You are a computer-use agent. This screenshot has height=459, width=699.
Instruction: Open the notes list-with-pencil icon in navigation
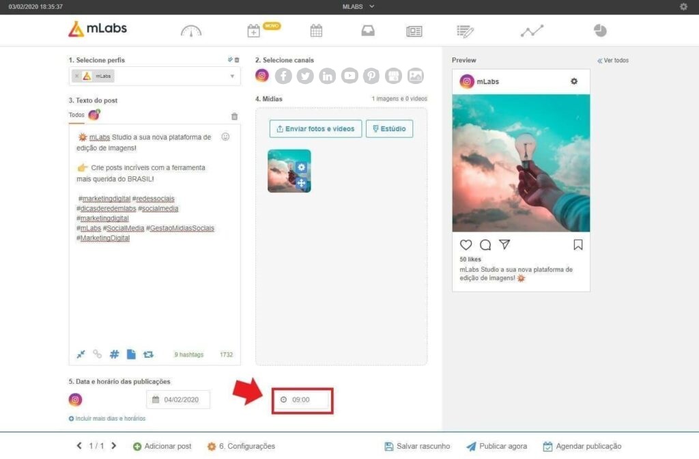pos(466,31)
